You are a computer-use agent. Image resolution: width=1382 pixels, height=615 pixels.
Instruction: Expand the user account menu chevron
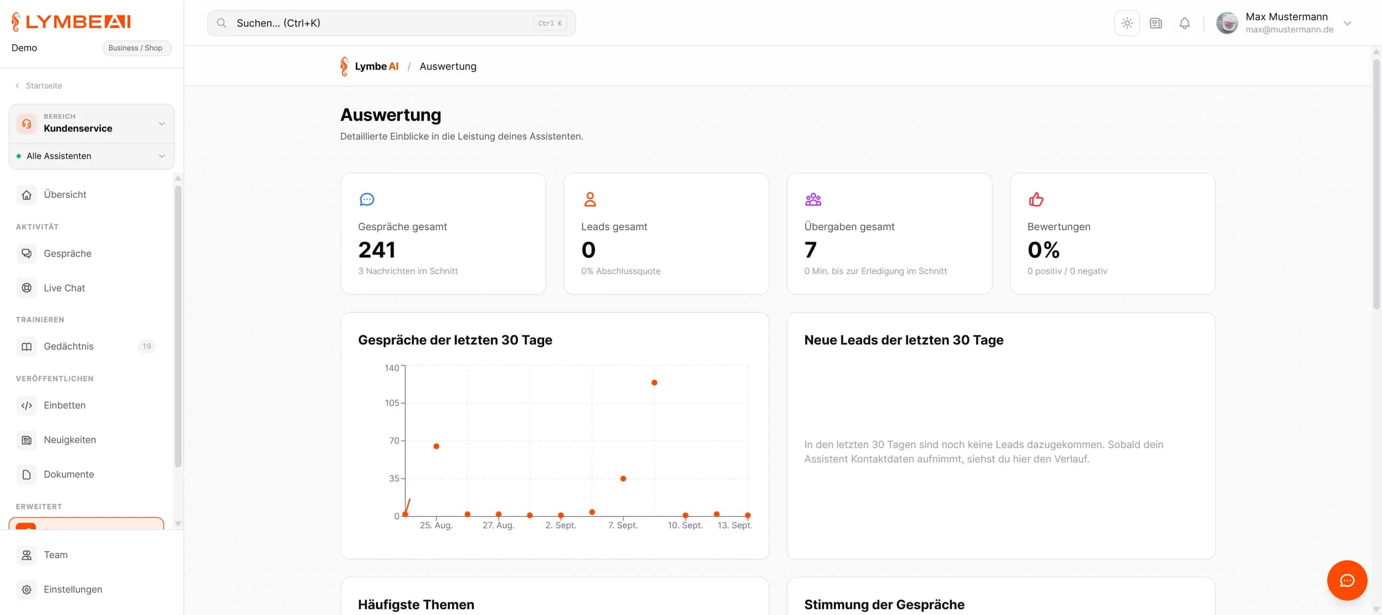click(x=1347, y=23)
